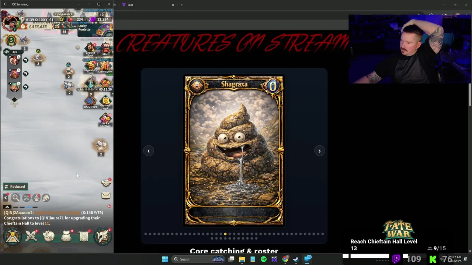The height and width of the screenshot is (265, 472).
Task: Click the Core catching & roster heading
Action: point(234,250)
